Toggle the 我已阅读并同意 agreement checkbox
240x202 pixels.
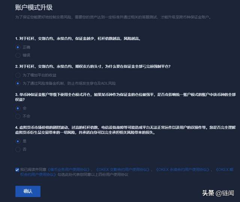click(17, 170)
